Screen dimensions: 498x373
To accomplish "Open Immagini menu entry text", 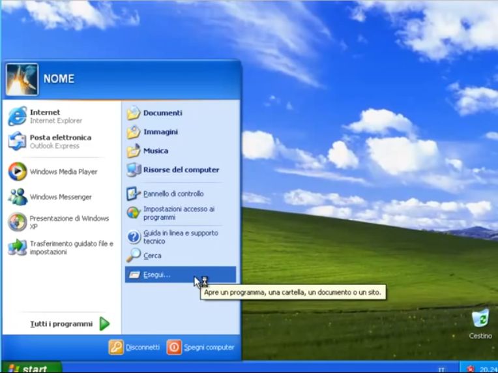I will click(160, 132).
